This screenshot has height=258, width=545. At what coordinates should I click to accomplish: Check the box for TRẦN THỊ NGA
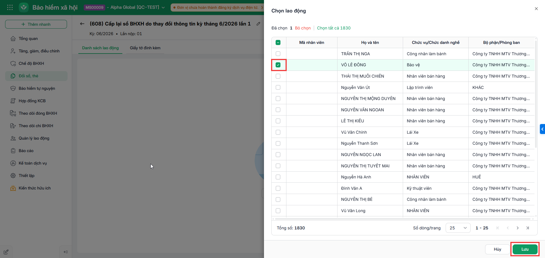(x=278, y=54)
